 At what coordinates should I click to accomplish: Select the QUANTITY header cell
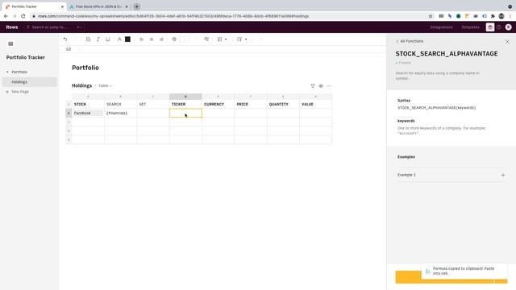point(283,104)
